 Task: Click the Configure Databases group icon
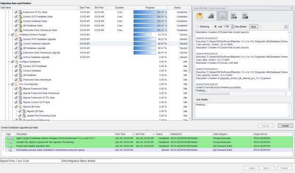17,62
